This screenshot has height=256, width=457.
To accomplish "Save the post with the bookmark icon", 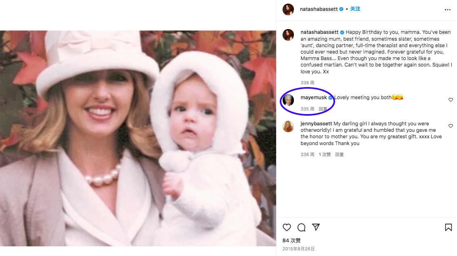I will click(x=448, y=227).
